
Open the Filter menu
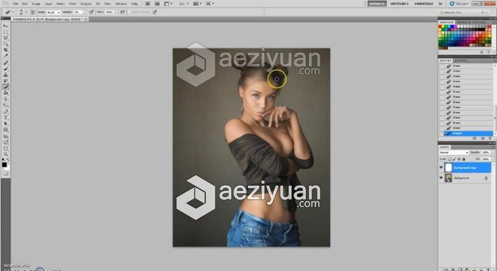(x=73, y=4)
